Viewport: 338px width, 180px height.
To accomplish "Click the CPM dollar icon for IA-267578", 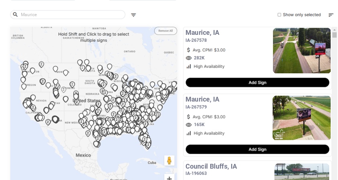I will (x=189, y=50).
